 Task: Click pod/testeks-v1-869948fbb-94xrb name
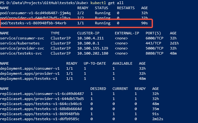point(33,23)
